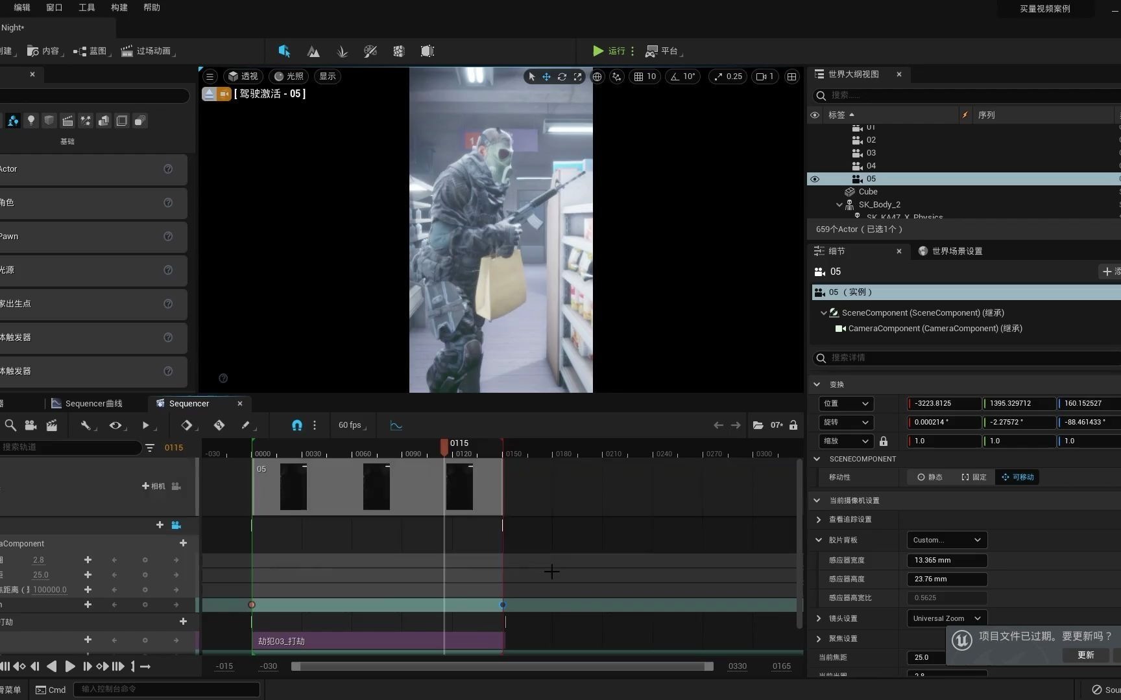Expand 聚焦设置 section
Viewport: 1121px width, 700px height.
coord(819,639)
